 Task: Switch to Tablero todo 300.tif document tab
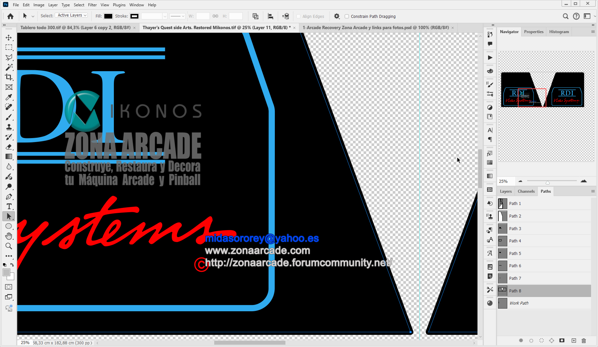click(x=75, y=27)
